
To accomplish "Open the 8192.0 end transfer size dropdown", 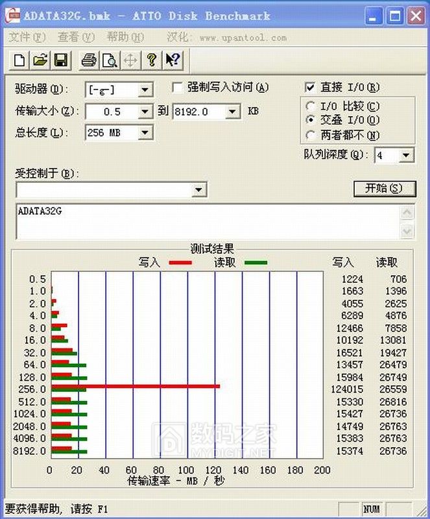I will (232, 112).
